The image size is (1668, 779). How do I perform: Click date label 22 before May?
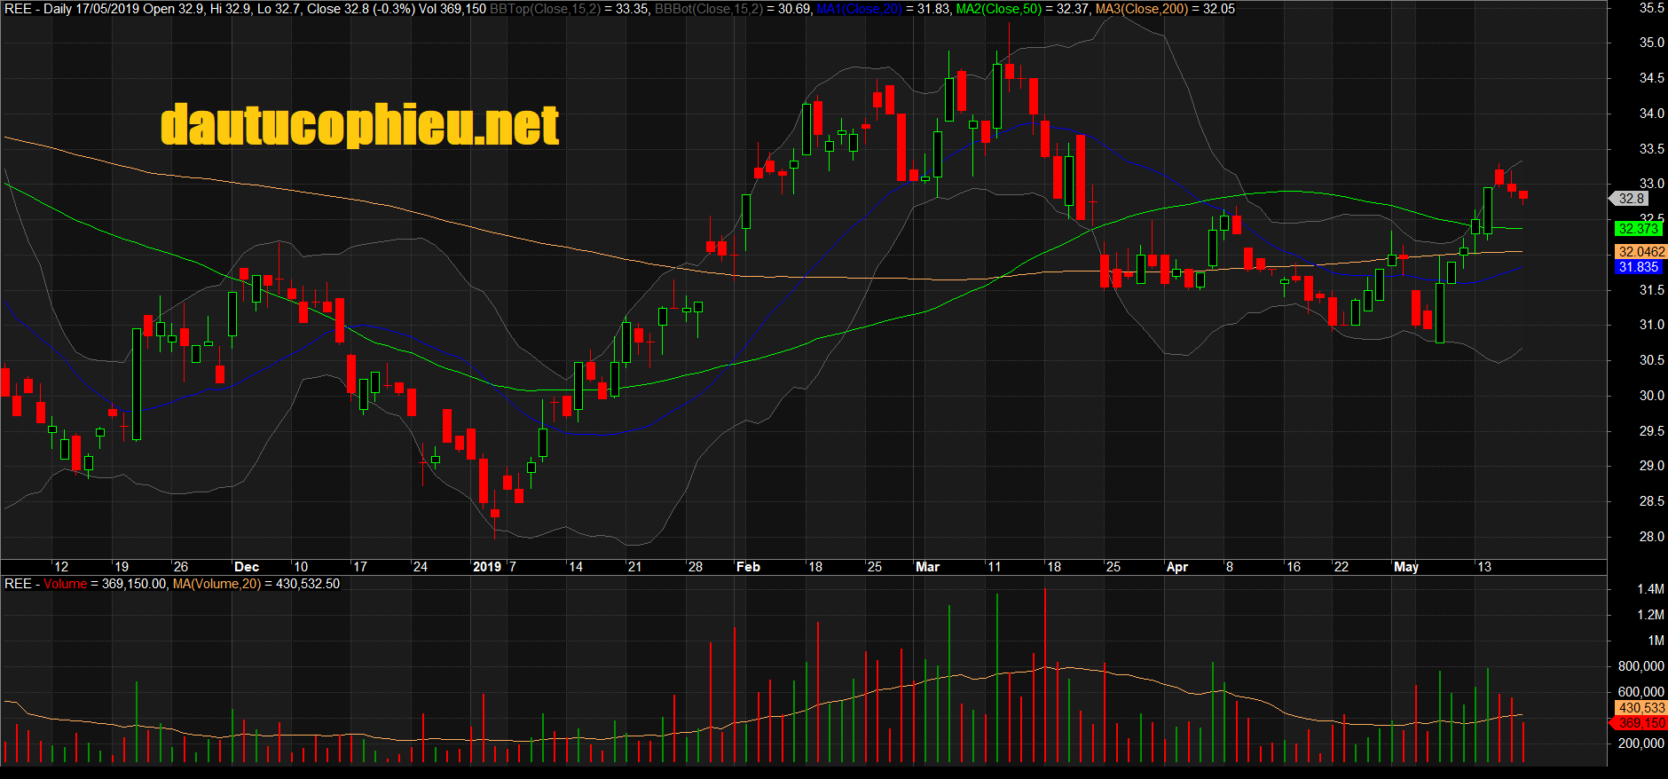(x=1341, y=567)
